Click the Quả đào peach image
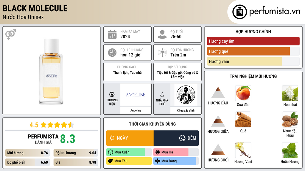Viewport: 305px width, 171px height. click(243, 93)
